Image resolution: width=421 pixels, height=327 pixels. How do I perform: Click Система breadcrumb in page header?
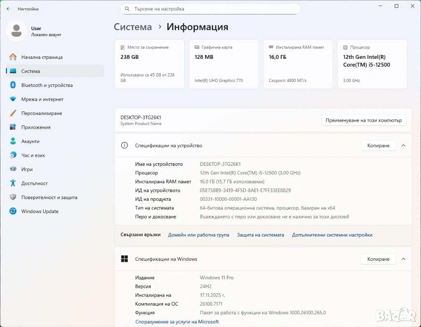[x=133, y=27]
